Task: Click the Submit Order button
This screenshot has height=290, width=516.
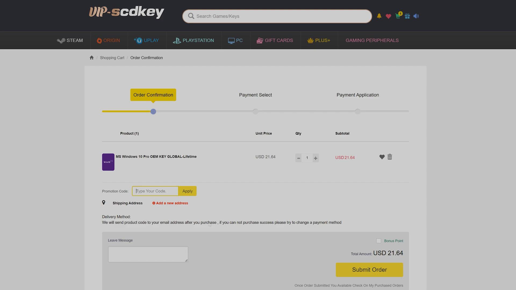Action: 369,270
